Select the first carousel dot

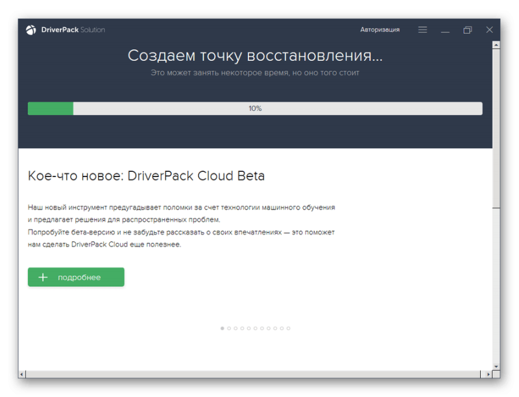click(x=223, y=328)
